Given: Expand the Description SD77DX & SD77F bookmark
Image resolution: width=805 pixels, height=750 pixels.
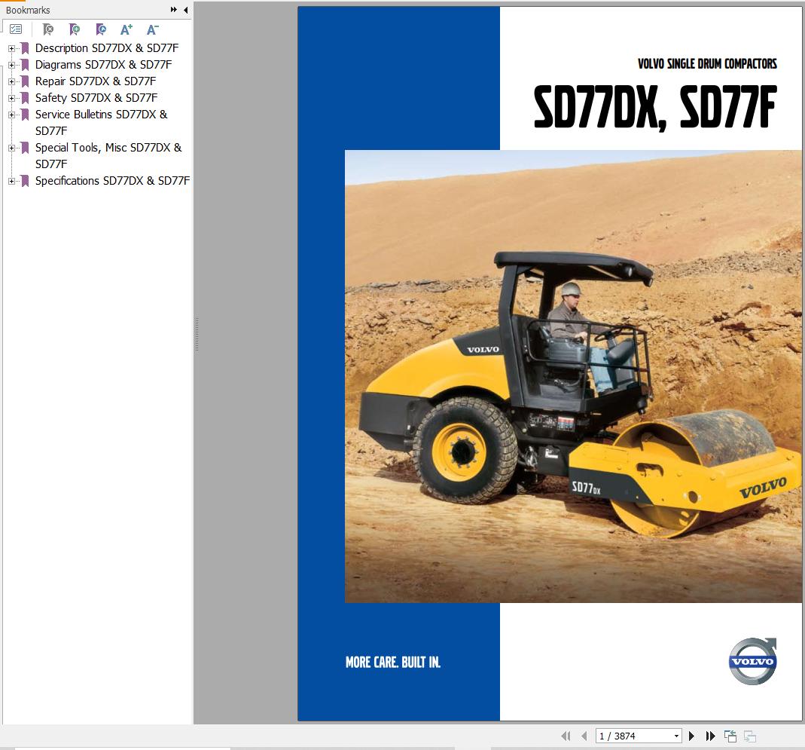Looking at the screenshot, I should click(11, 48).
